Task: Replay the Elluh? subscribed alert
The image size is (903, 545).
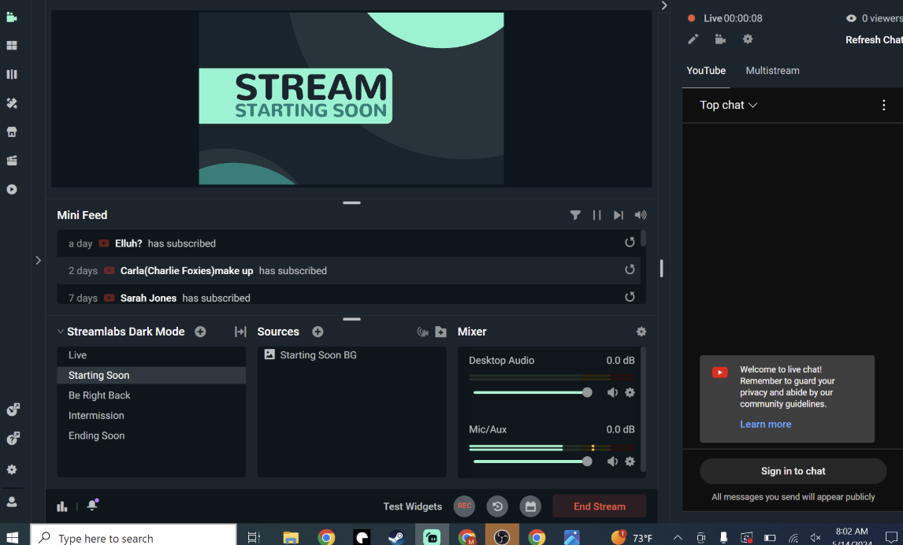Action: coord(630,243)
